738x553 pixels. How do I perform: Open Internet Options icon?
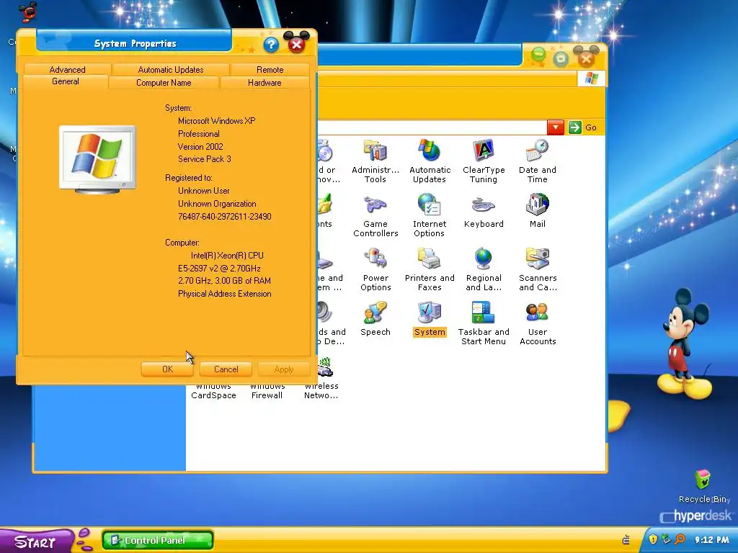[430, 215]
